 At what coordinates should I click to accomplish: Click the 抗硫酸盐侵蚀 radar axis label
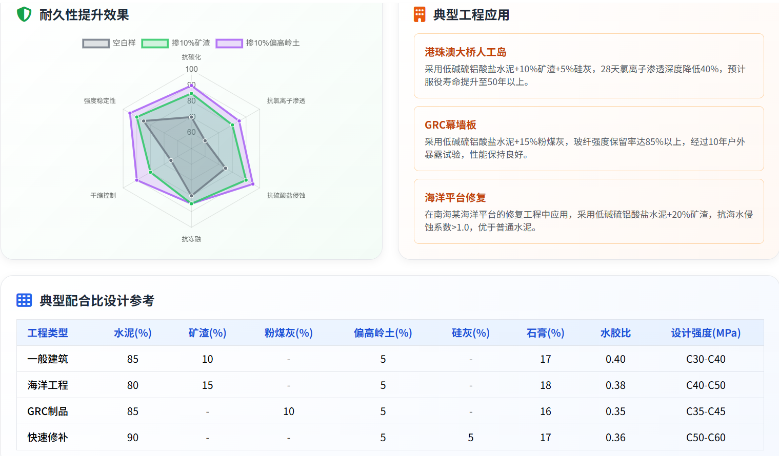pyautogui.click(x=286, y=196)
